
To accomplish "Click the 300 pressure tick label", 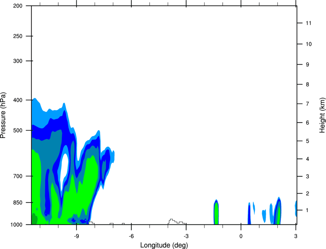I will [18, 61].
